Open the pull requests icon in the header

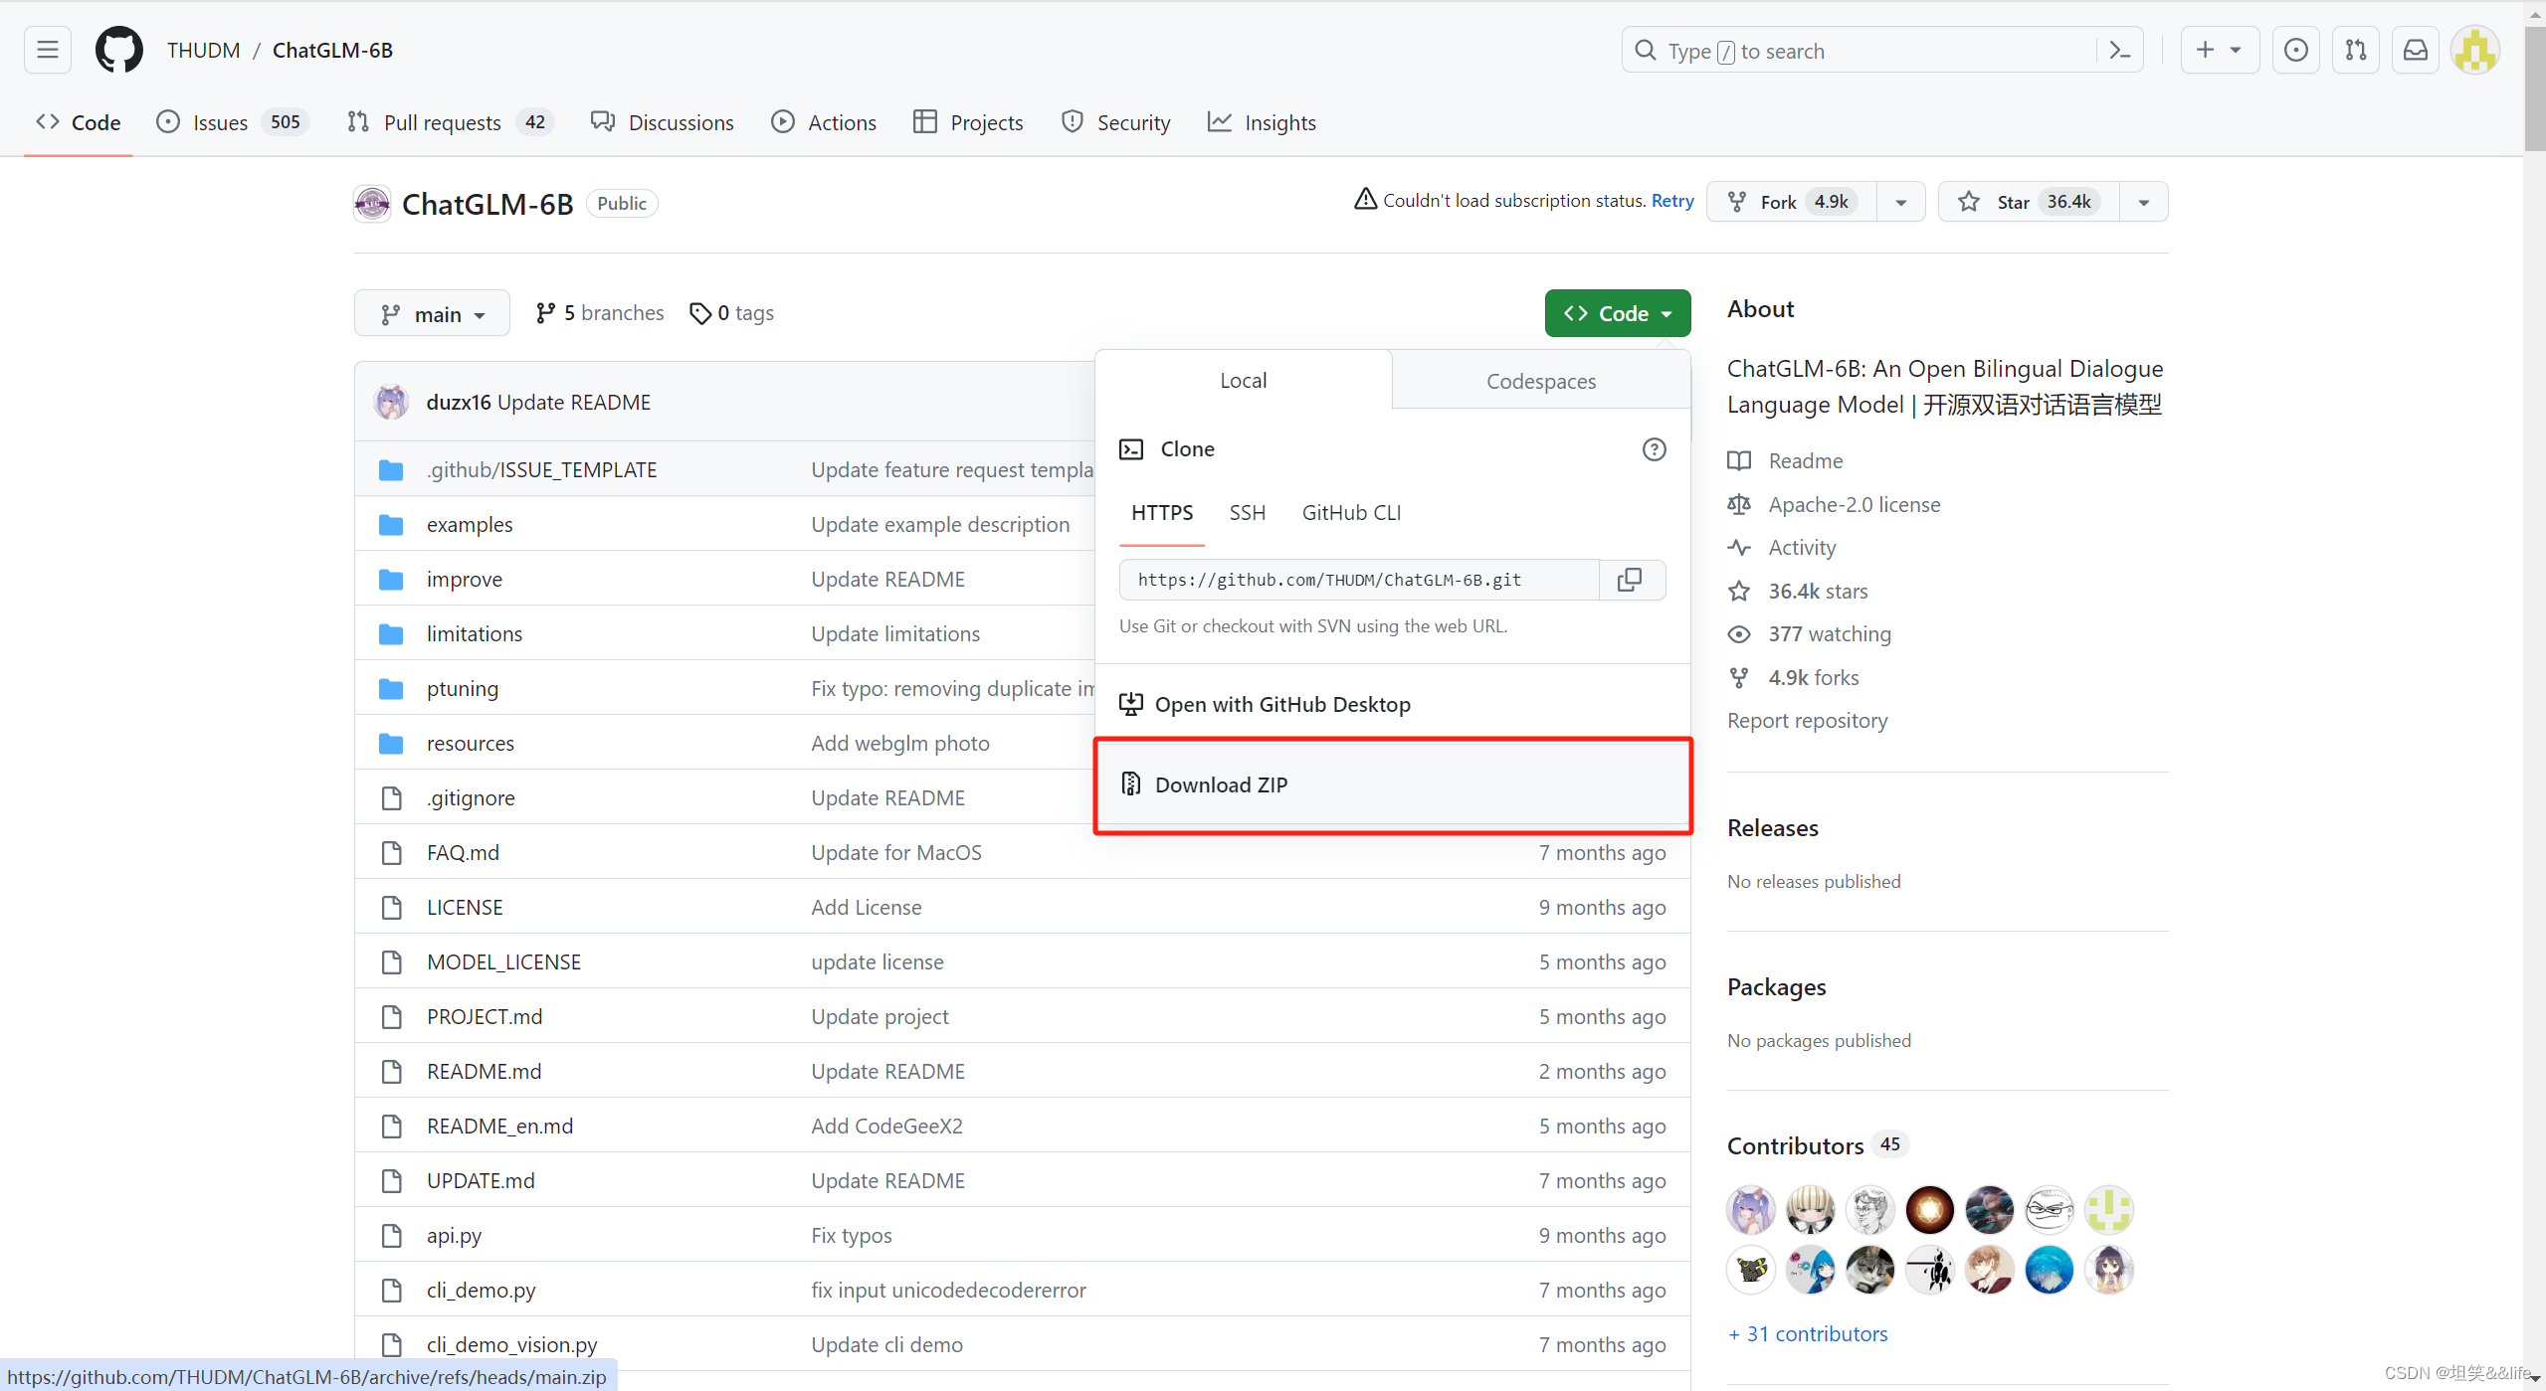click(x=2356, y=50)
